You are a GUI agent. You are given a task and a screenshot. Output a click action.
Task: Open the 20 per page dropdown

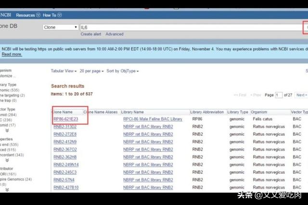tap(91, 71)
